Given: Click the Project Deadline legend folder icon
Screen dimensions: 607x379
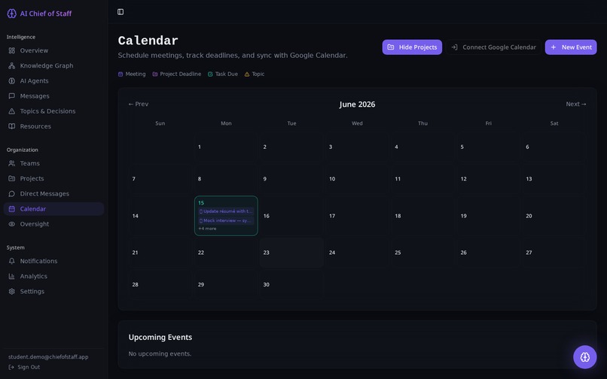Looking at the screenshot, I should 155,74.
